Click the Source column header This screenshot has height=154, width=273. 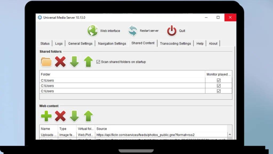pos(161,129)
